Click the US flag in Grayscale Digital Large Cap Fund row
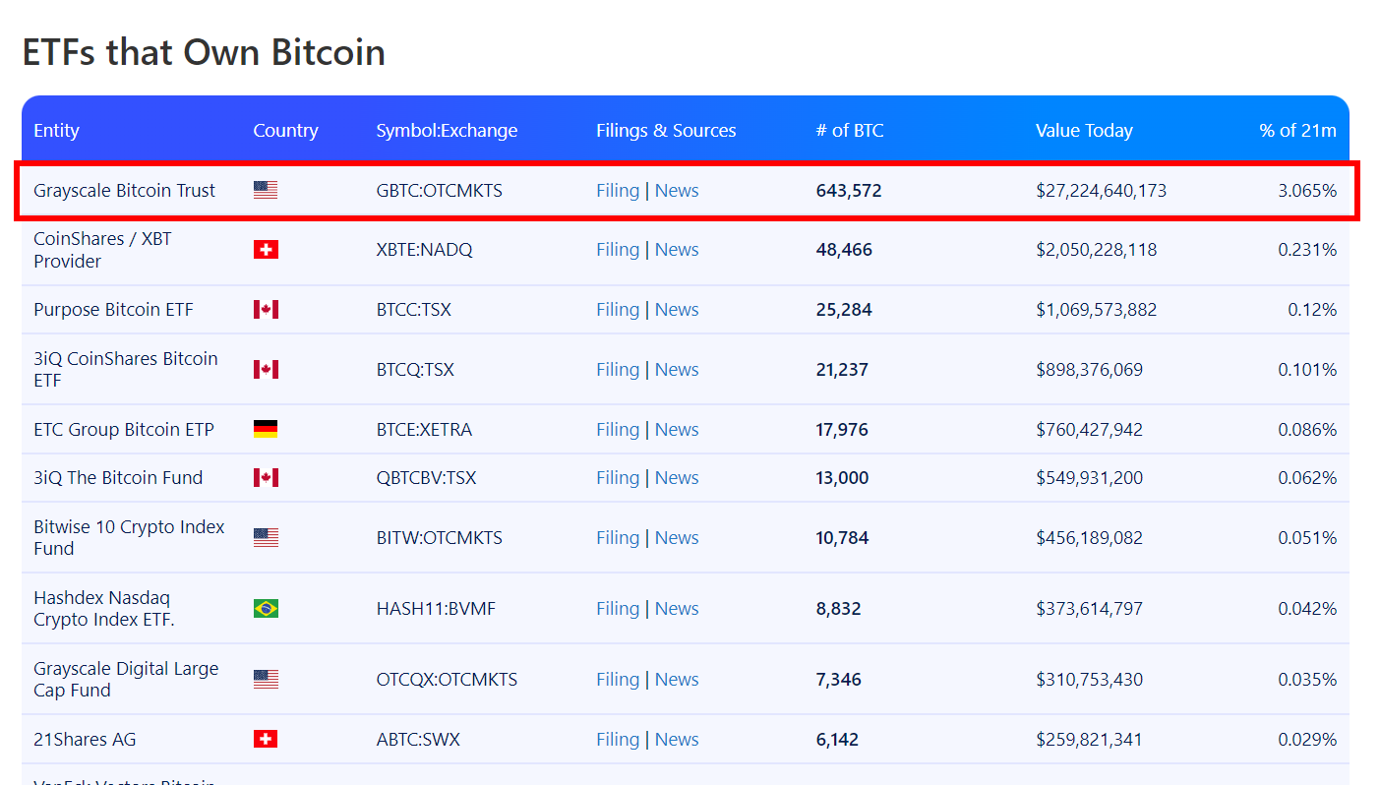 266,679
